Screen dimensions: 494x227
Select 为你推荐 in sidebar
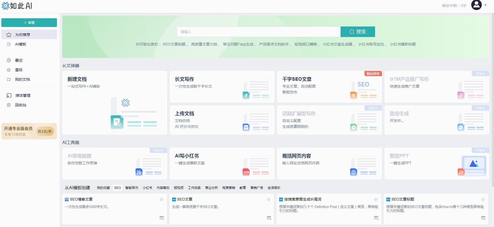[x=29, y=34]
